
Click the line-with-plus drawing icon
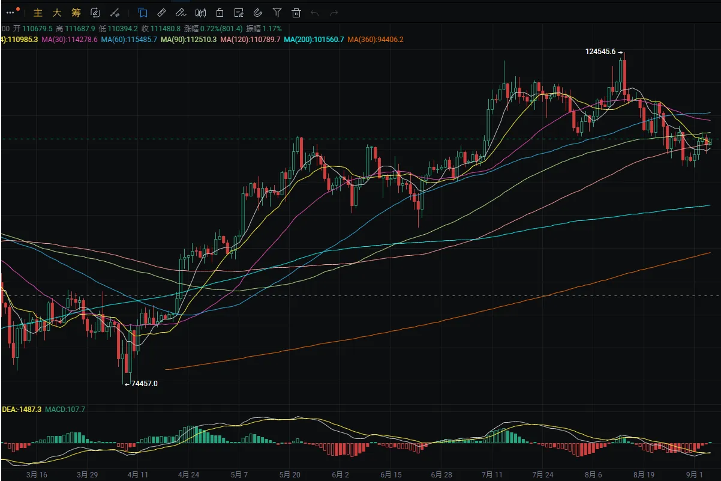pyautogui.click(x=115, y=12)
